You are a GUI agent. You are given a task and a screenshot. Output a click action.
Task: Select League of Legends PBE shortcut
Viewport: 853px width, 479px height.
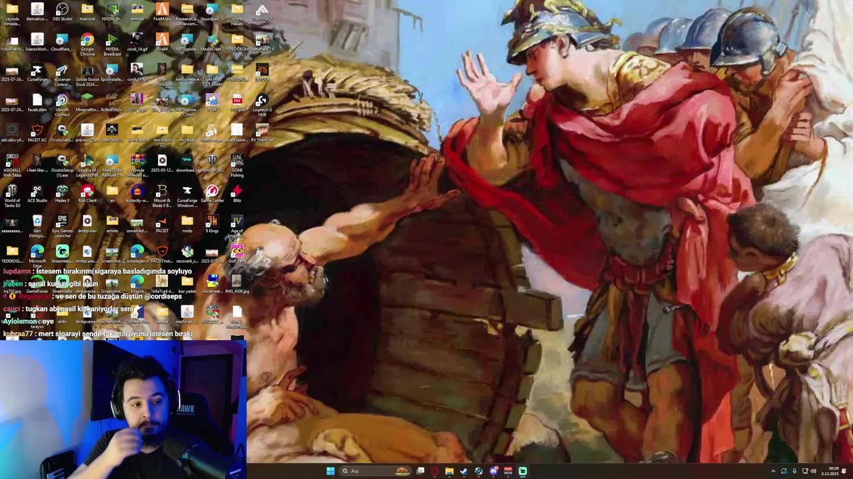coord(87,166)
